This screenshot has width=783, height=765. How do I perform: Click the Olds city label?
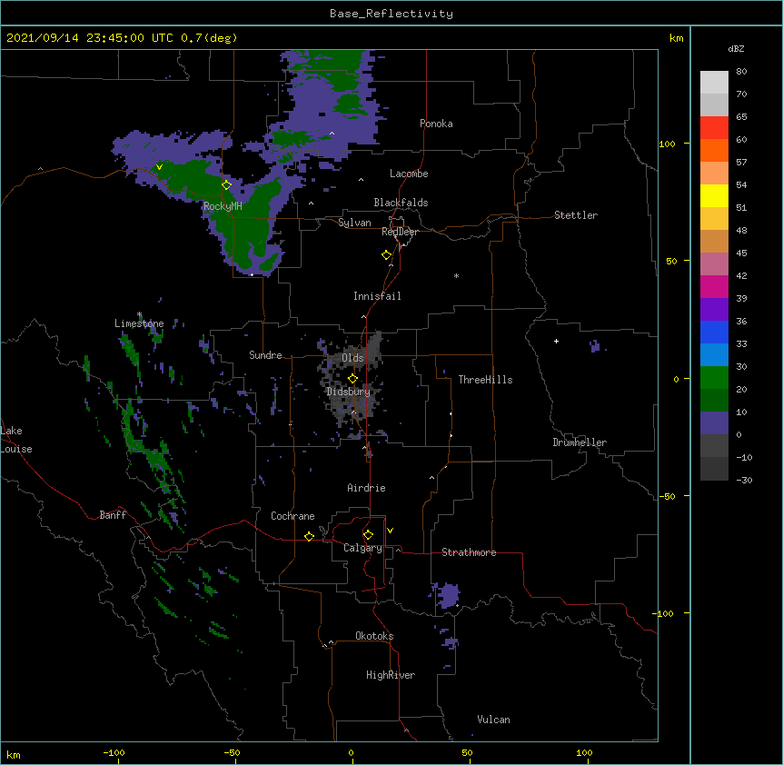click(352, 358)
